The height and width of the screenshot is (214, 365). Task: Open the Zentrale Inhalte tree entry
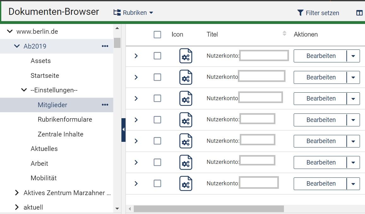coord(60,134)
